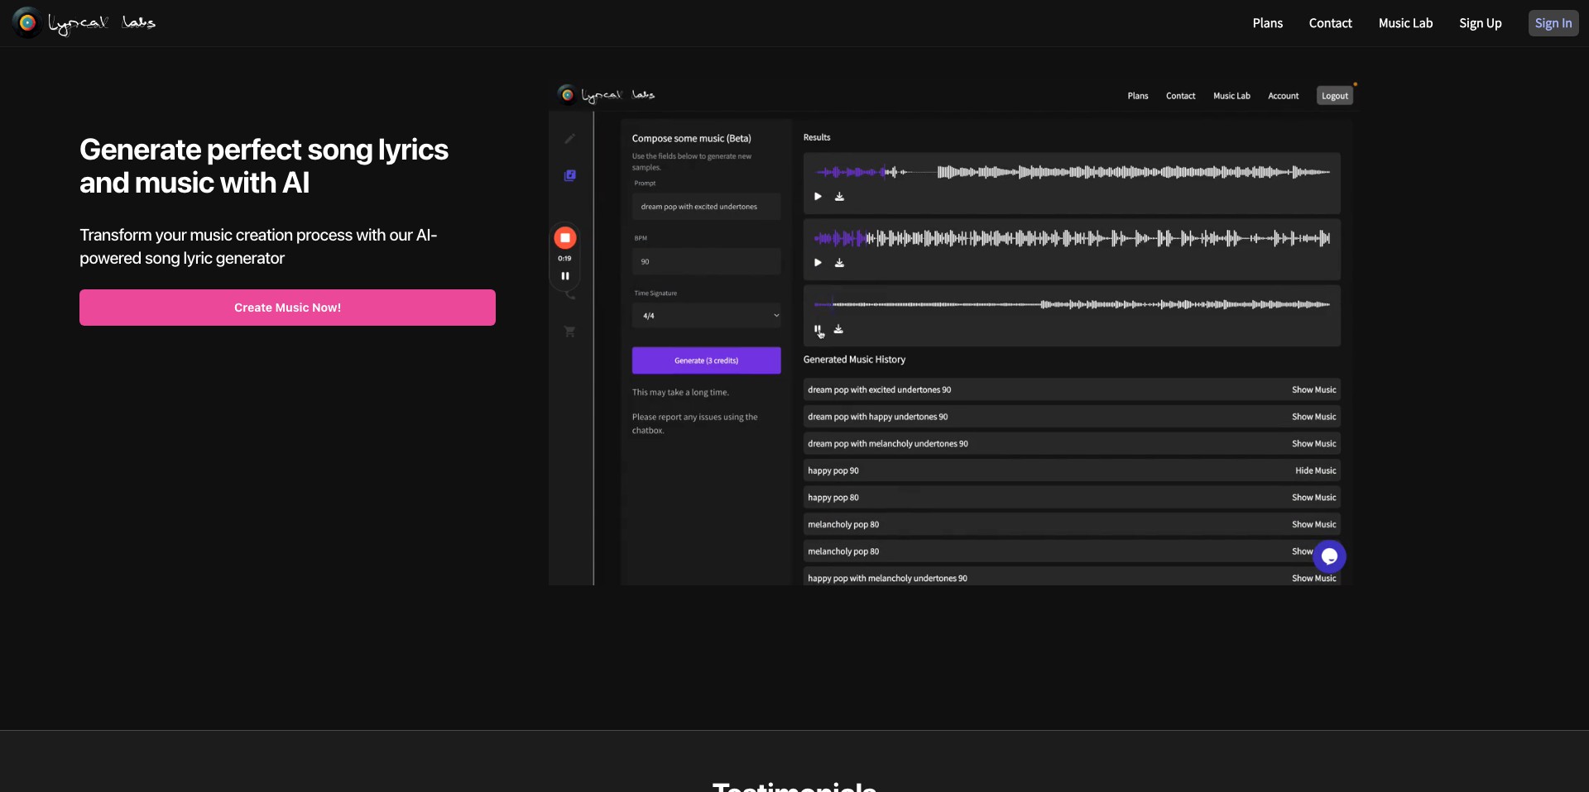Viewport: 1589px width, 792px height.
Task: Select Plans in the demo preview navigation
Action: click(1138, 96)
